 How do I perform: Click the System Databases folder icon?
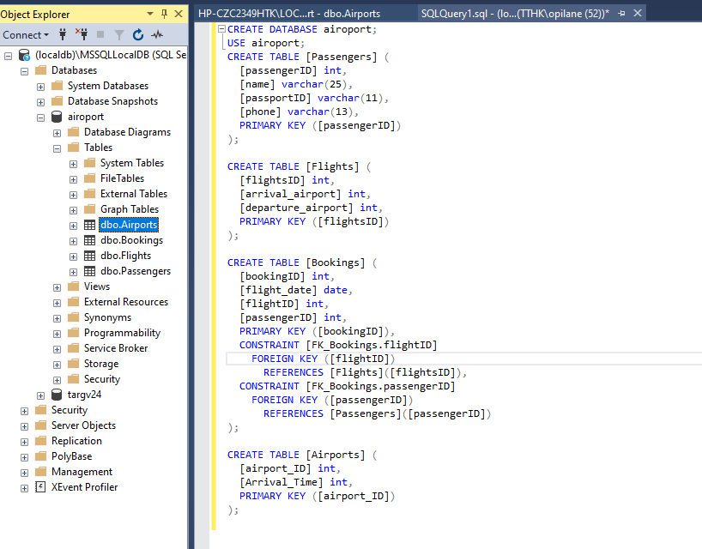coord(57,86)
